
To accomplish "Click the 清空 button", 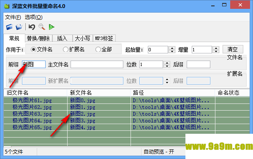I will pyautogui.click(x=233, y=49).
